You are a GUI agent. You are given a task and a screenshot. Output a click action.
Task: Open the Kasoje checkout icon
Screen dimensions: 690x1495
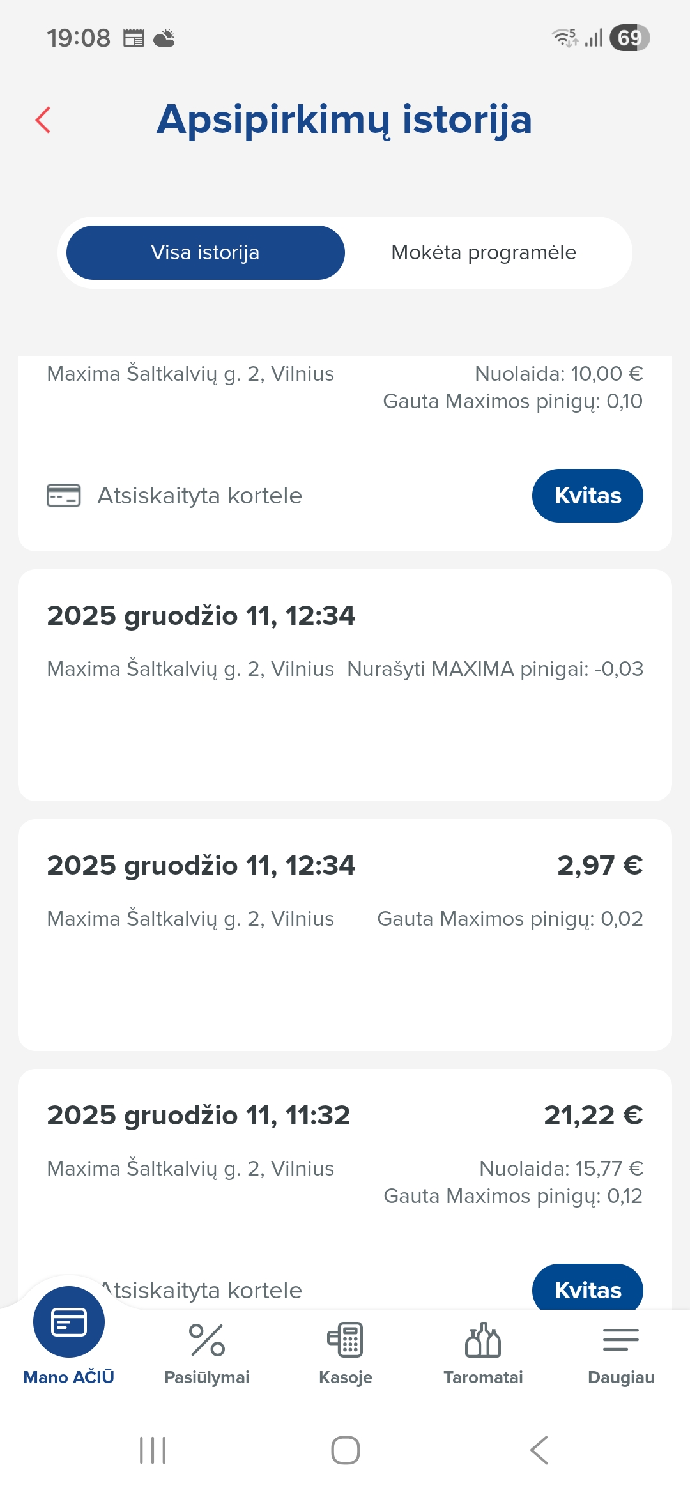coord(345,1340)
